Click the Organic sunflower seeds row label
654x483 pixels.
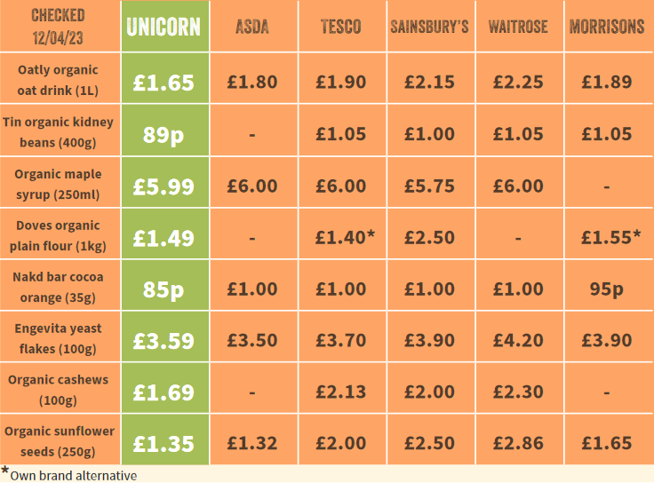(58, 441)
